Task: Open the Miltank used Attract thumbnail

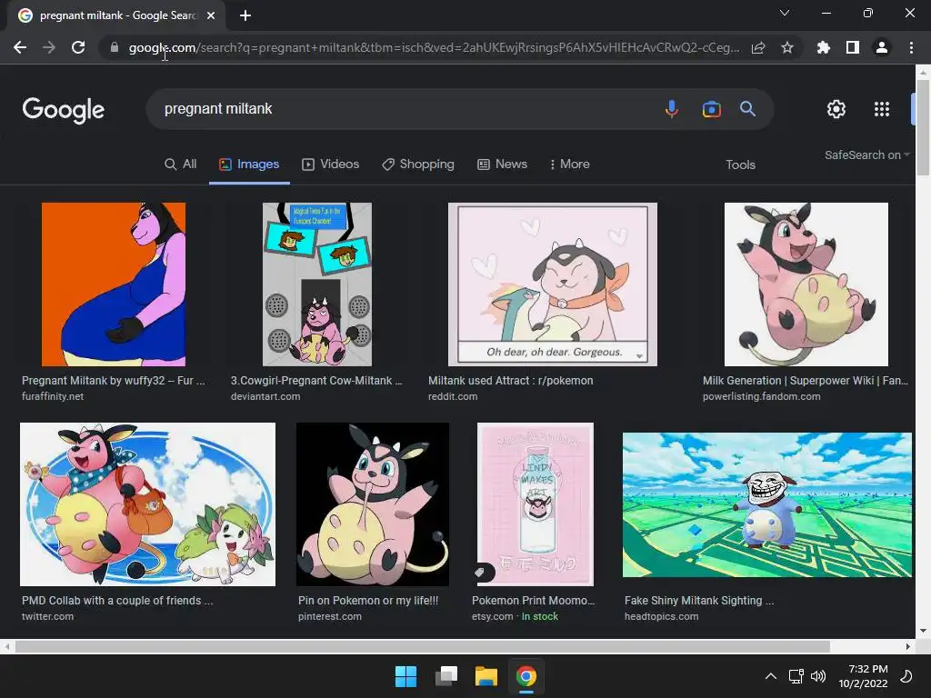Action: pos(552,284)
